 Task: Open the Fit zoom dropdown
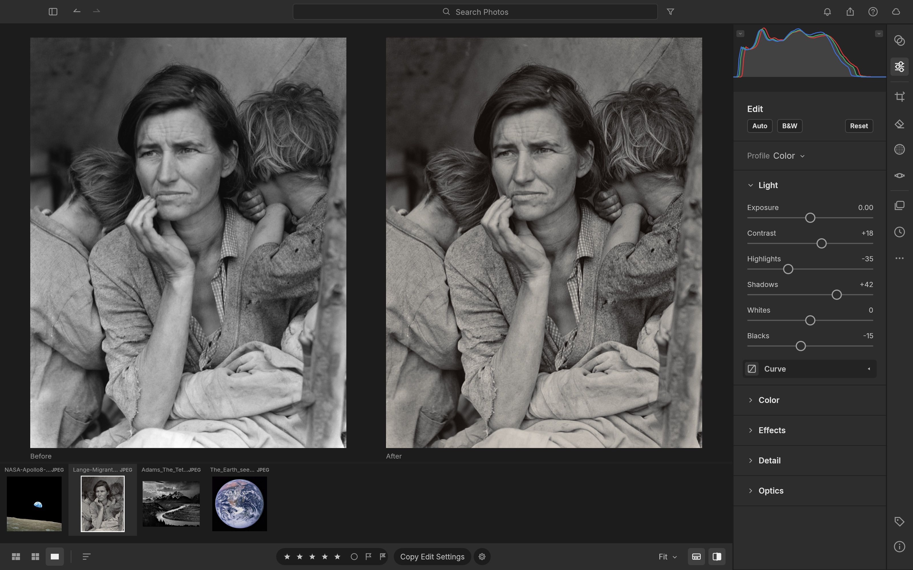coord(667,556)
